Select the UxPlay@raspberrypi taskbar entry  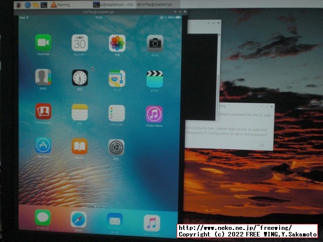157,5
